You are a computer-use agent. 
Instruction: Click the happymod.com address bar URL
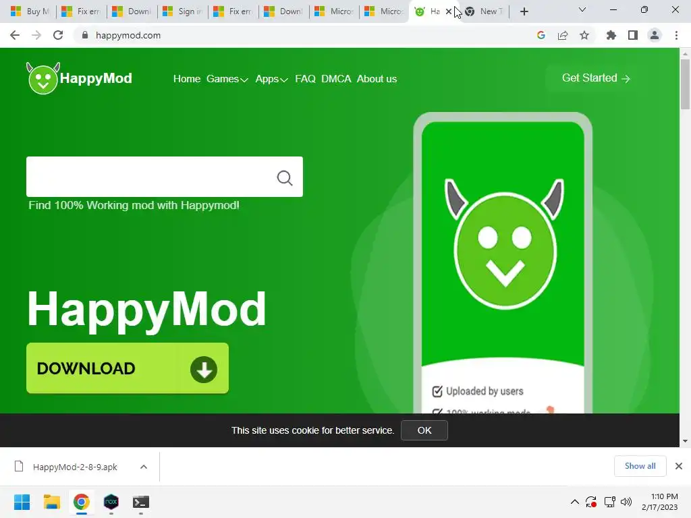[128, 35]
